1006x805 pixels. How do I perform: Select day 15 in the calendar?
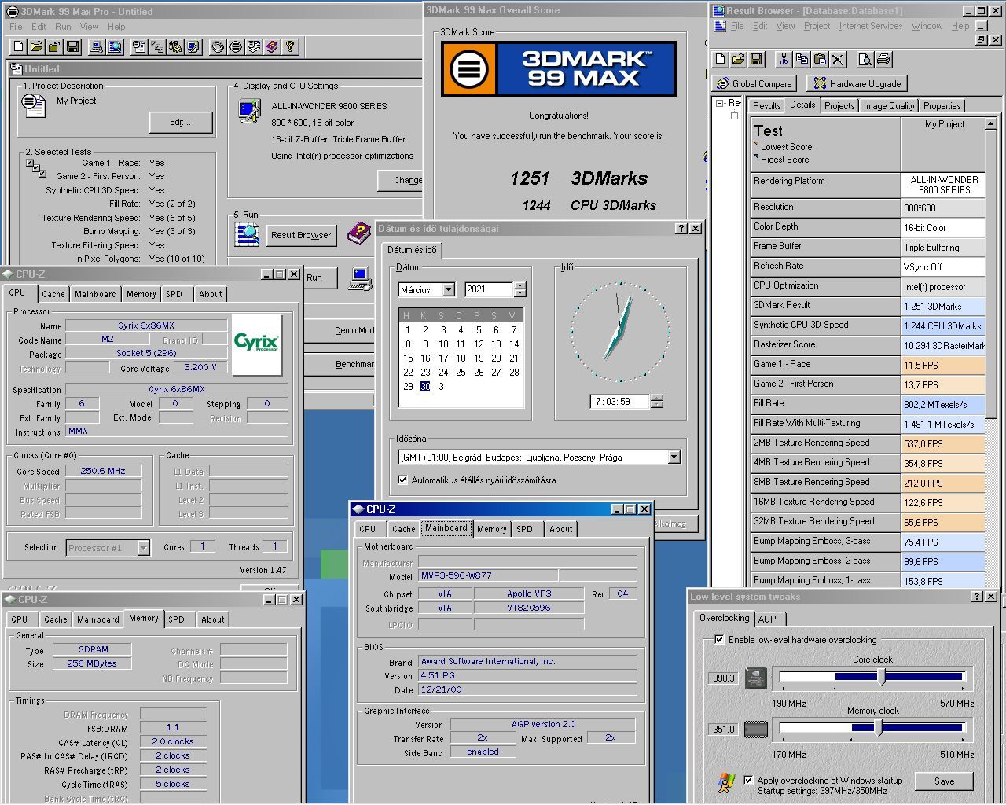(x=408, y=358)
